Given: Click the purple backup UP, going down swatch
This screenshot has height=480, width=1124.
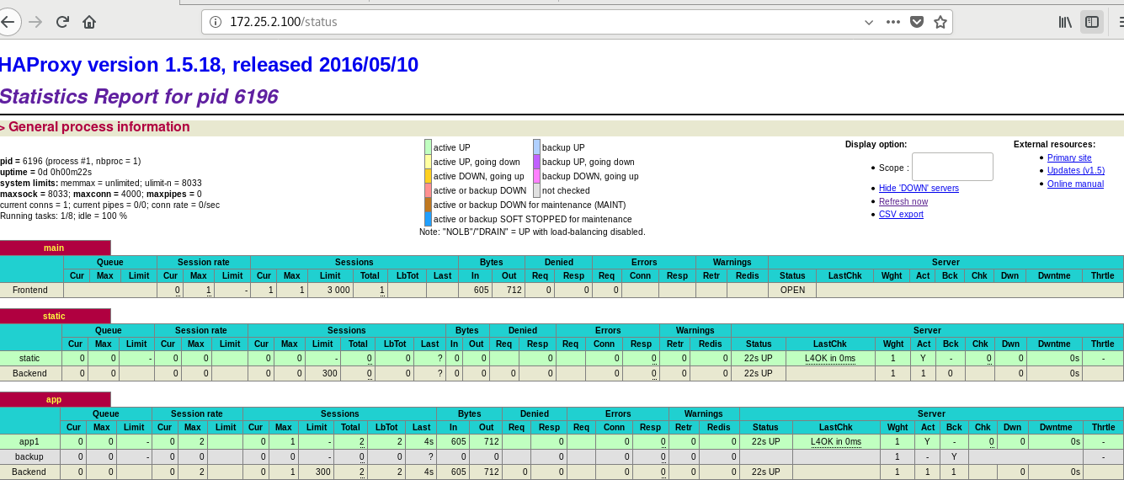Looking at the screenshot, I should click(x=536, y=162).
